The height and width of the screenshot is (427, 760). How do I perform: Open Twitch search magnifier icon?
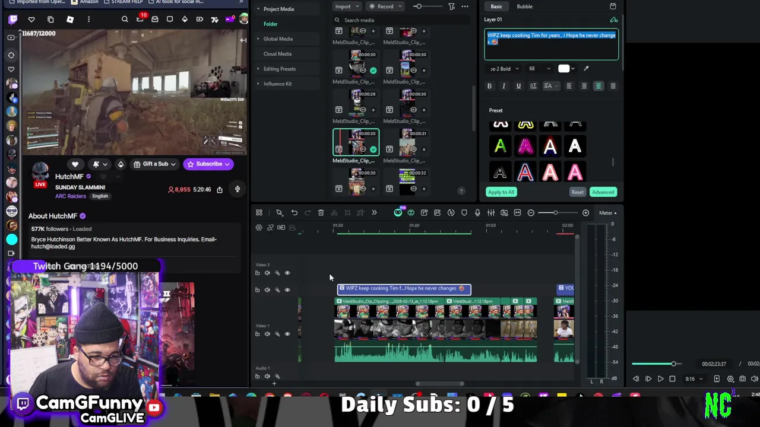point(125,20)
